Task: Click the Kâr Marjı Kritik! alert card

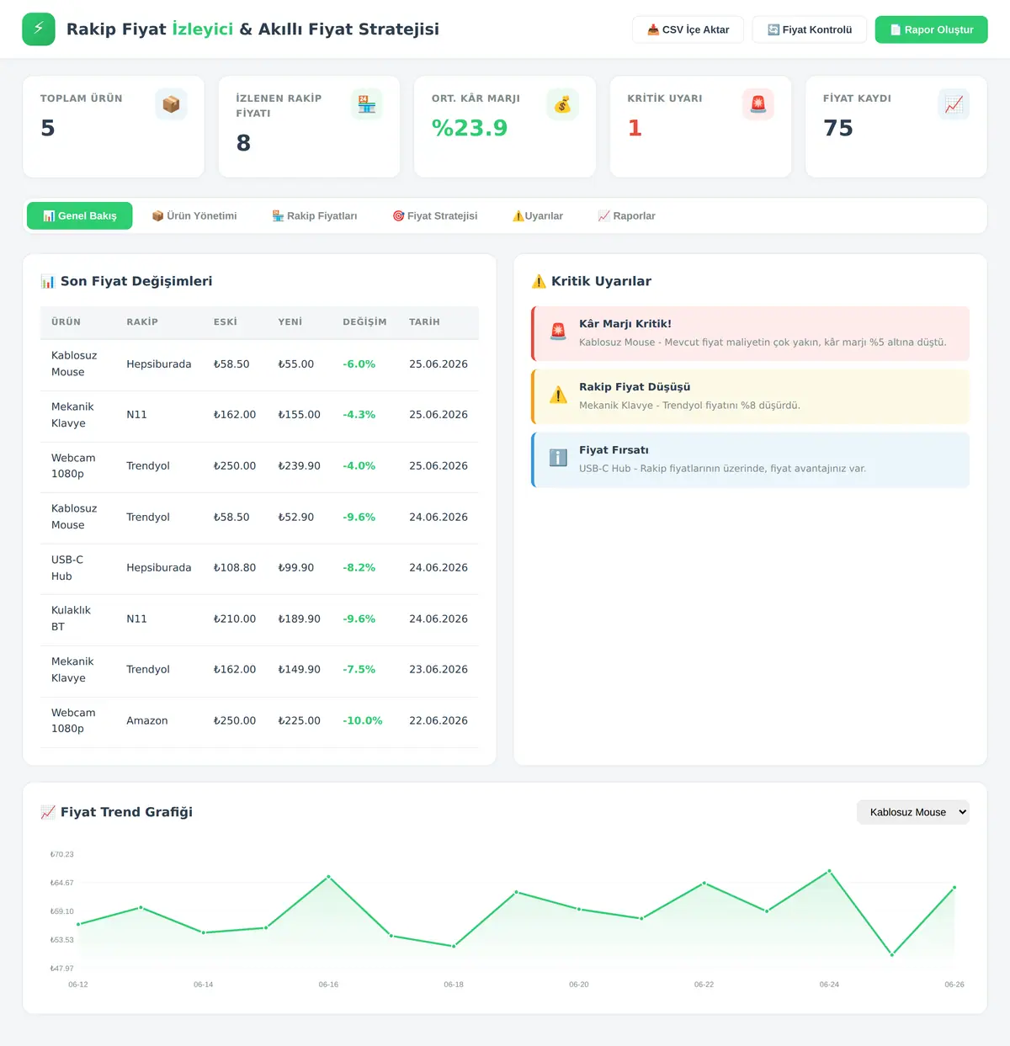Action: coord(751,333)
